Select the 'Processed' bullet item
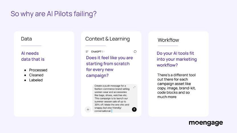The image size is (237, 133). [x=38, y=70]
